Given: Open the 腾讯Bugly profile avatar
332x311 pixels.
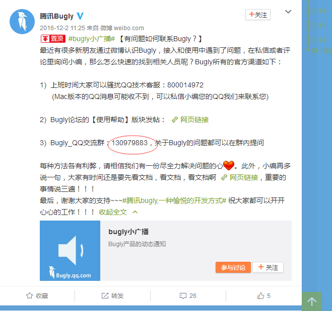Looking at the screenshot, I should tap(22, 21).
